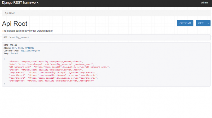
Task: Click the Api Root page heading
Action: pos(15,23)
